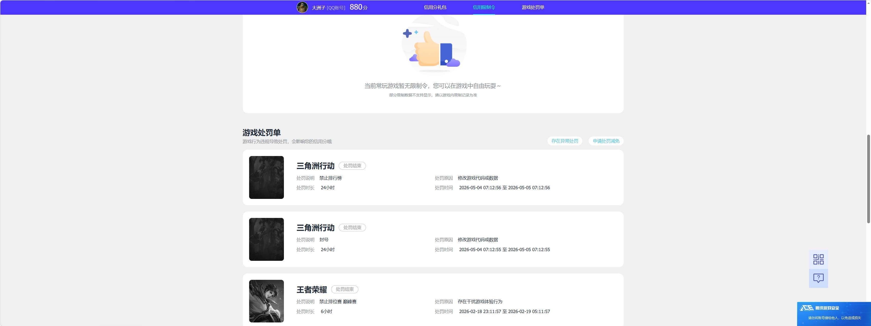This screenshot has width=871, height=326.
Task: Click the 王者荣耀 card title
Action: tap(311, 289)
